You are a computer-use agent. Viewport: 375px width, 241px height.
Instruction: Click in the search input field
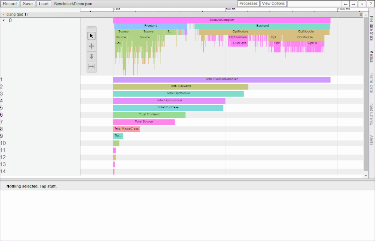pyautogui.click(x=314, y=4)
